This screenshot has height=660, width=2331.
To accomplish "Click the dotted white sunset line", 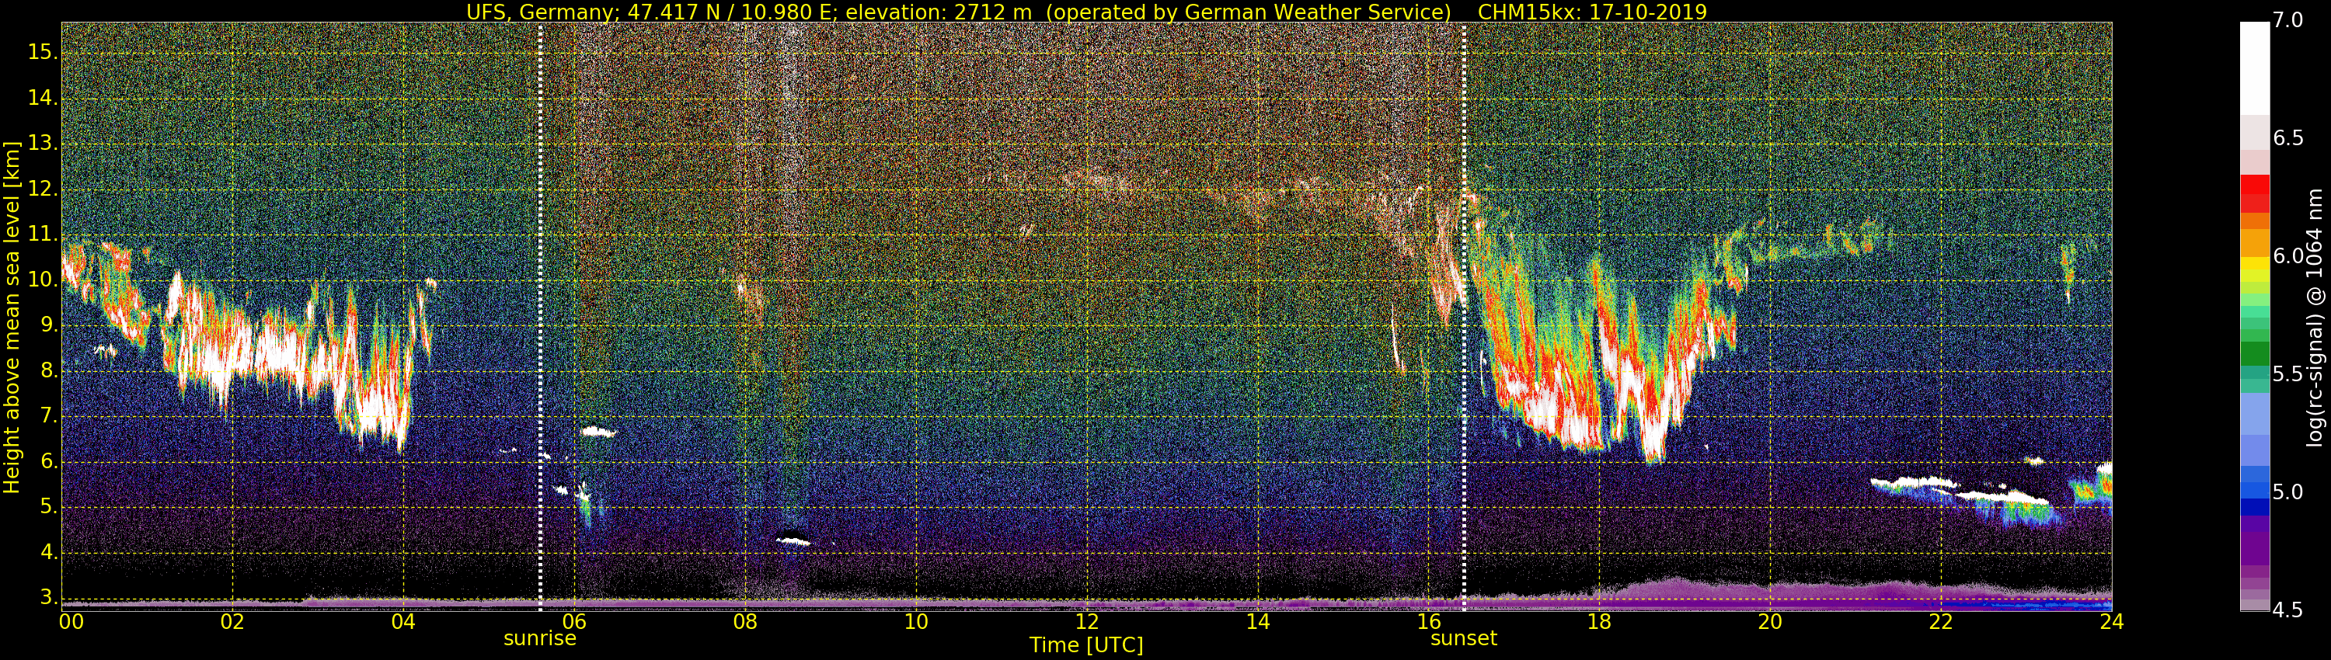I will click(1464, 317).
